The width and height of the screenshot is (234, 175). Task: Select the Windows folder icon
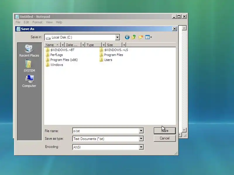click(47, 65)
